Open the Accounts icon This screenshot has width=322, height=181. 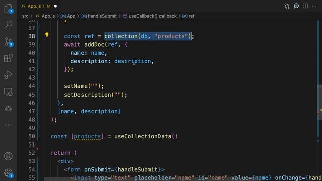click(x=8, y=156)
